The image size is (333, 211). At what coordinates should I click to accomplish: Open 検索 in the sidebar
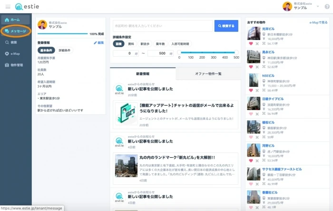[13, 42]
